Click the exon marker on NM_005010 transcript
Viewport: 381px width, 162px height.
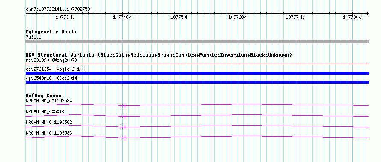click(x=125, y=116)
